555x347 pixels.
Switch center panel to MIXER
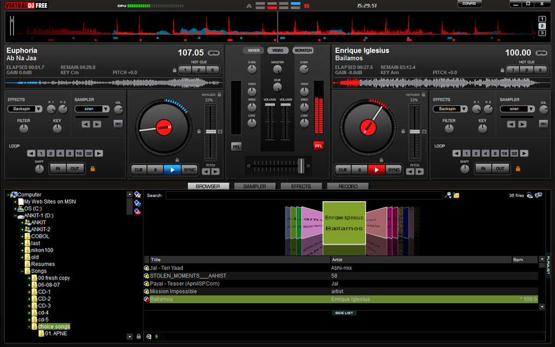pos(254,50)
